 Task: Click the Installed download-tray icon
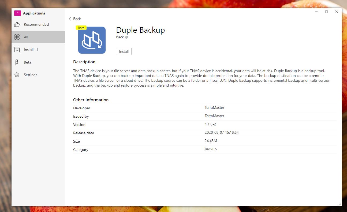(17, 50)
